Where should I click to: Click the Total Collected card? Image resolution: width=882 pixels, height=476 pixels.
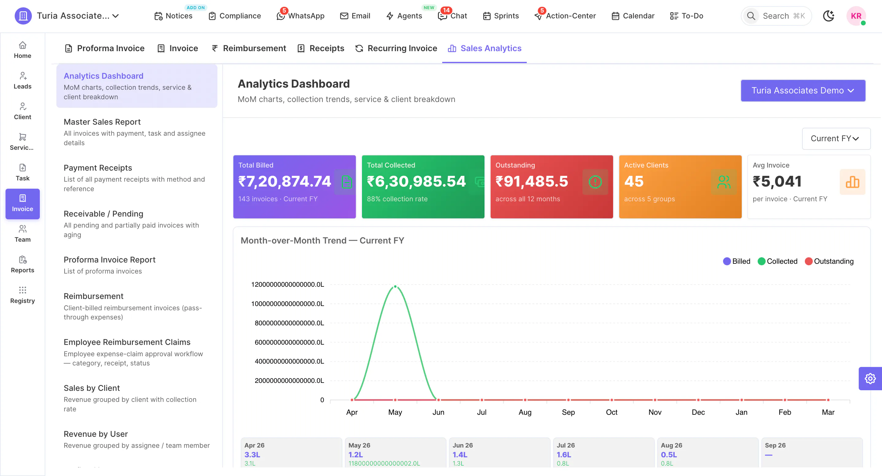coord(423,187)
